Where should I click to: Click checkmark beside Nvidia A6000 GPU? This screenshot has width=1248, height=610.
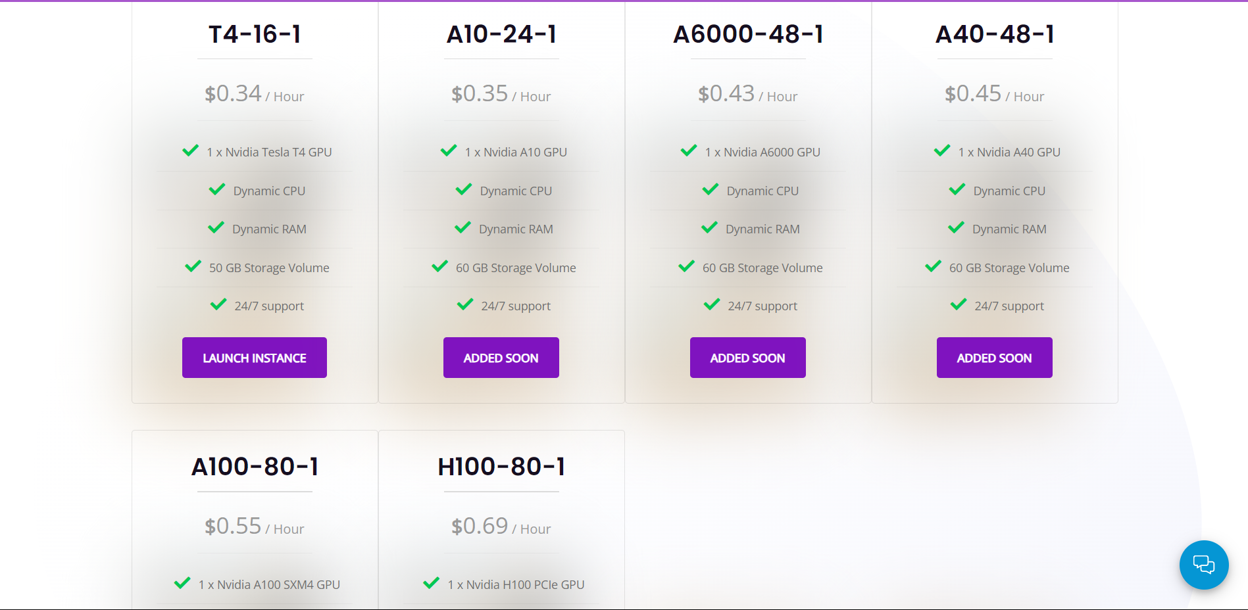689,151
